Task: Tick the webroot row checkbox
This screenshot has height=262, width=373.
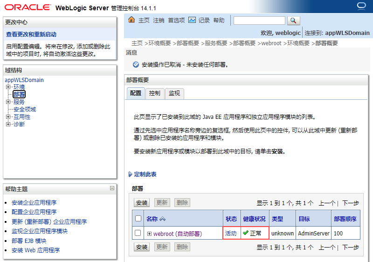Action: point(138,233)
